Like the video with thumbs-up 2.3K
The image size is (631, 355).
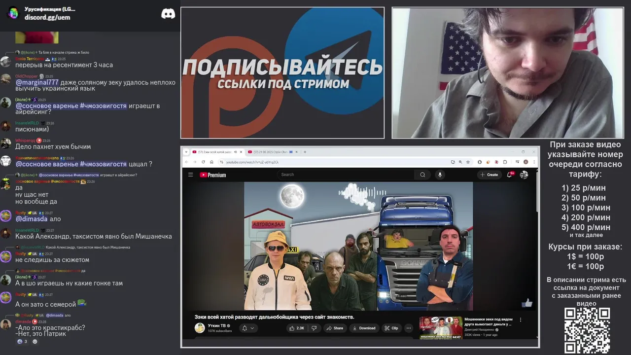(x=297, y=328)
